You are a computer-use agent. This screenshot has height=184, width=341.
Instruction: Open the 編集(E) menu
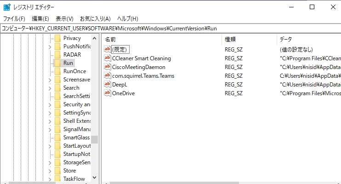coord(40,19)
